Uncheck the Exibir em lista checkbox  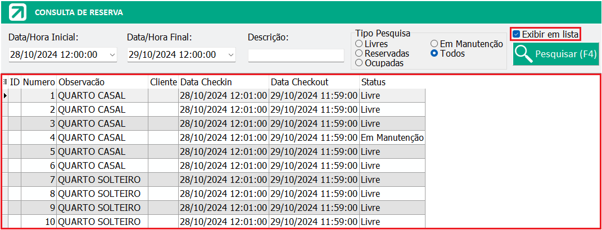516,34
